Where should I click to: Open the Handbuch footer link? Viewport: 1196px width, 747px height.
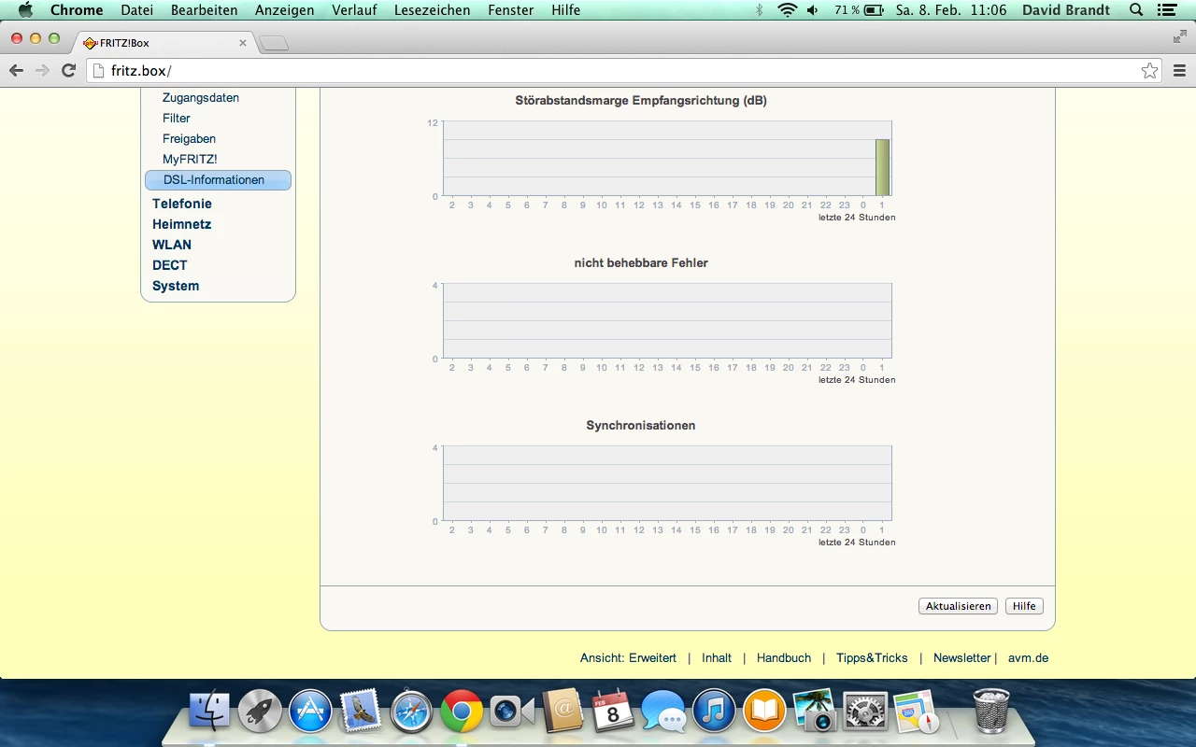tap(784, 658)
